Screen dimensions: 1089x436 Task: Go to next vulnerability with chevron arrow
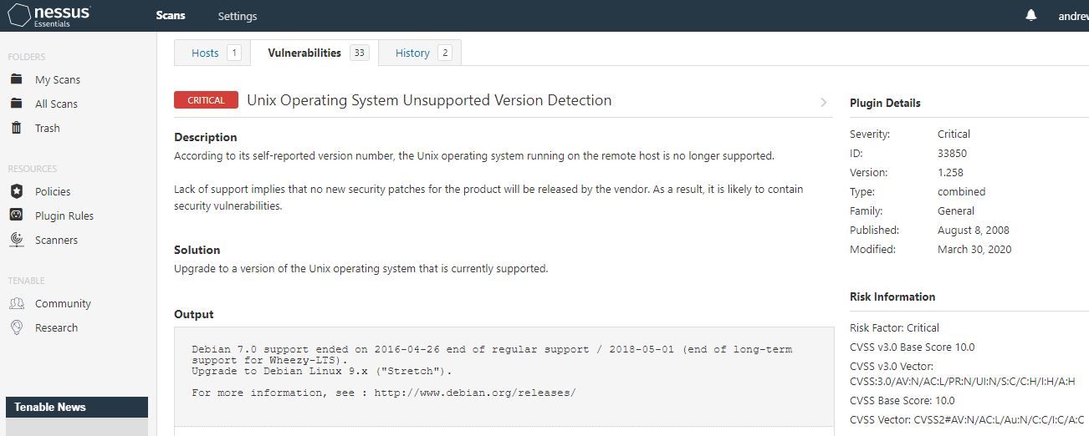[823, 102]
